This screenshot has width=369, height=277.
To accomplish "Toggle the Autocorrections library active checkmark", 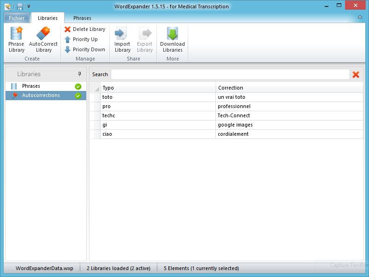I will coord(78,96).
